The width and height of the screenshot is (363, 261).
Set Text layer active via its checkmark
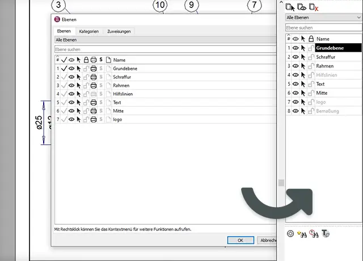point(64,103)
